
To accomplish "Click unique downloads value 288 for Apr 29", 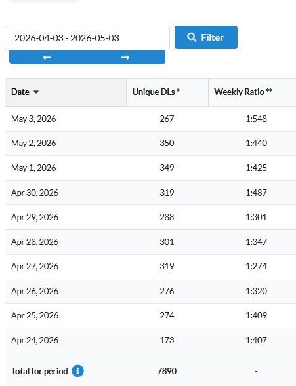I will [x=167, y=217].
